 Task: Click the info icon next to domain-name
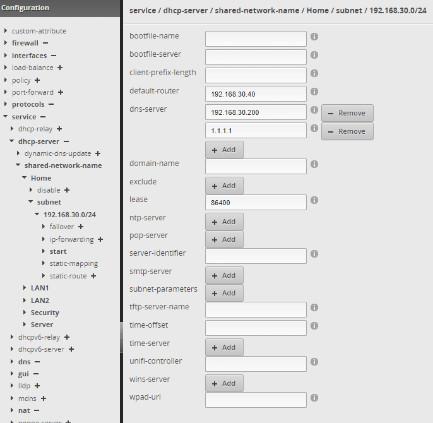click(x=314, y=164)
